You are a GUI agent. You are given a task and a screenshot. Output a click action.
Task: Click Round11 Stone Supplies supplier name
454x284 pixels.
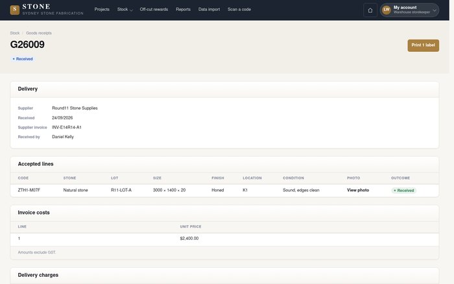75,108
